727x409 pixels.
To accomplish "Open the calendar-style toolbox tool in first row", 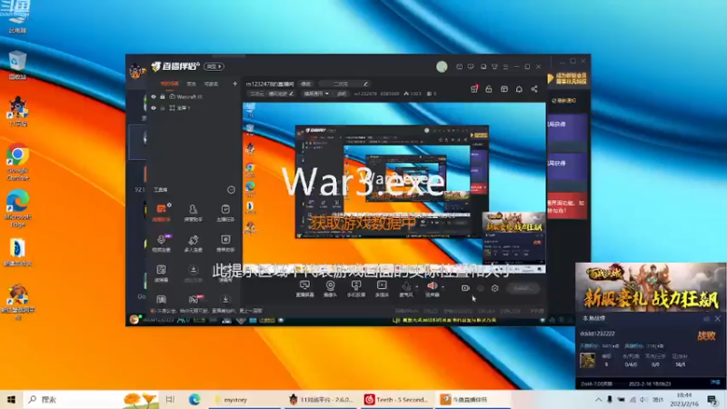I will tap(225, 213).
